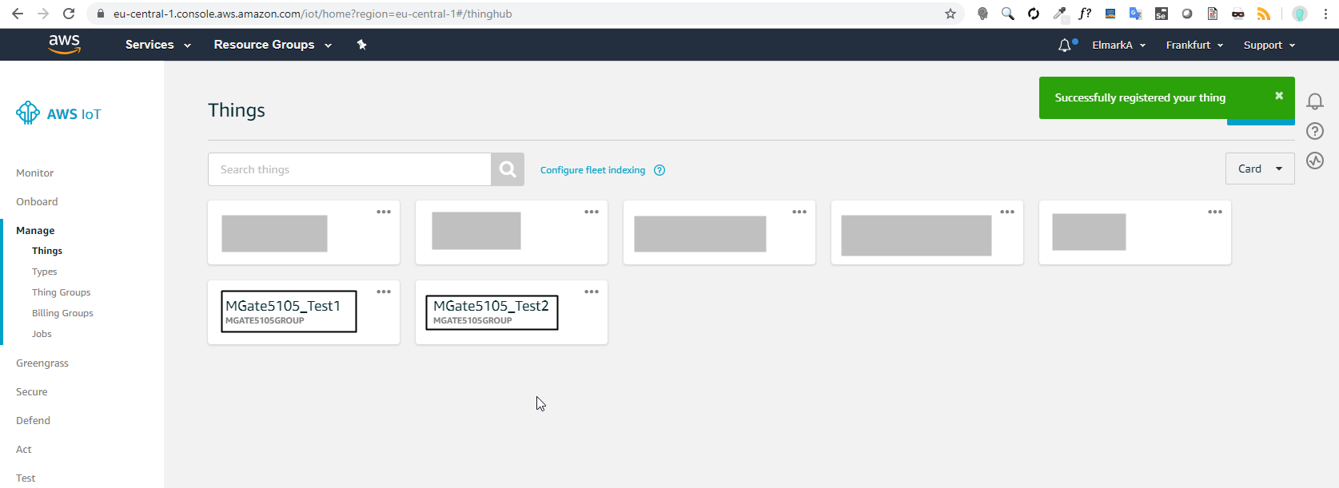
Task: Open the Card view dropdown
Action: pyautogui.click(x=1260, y=169)
